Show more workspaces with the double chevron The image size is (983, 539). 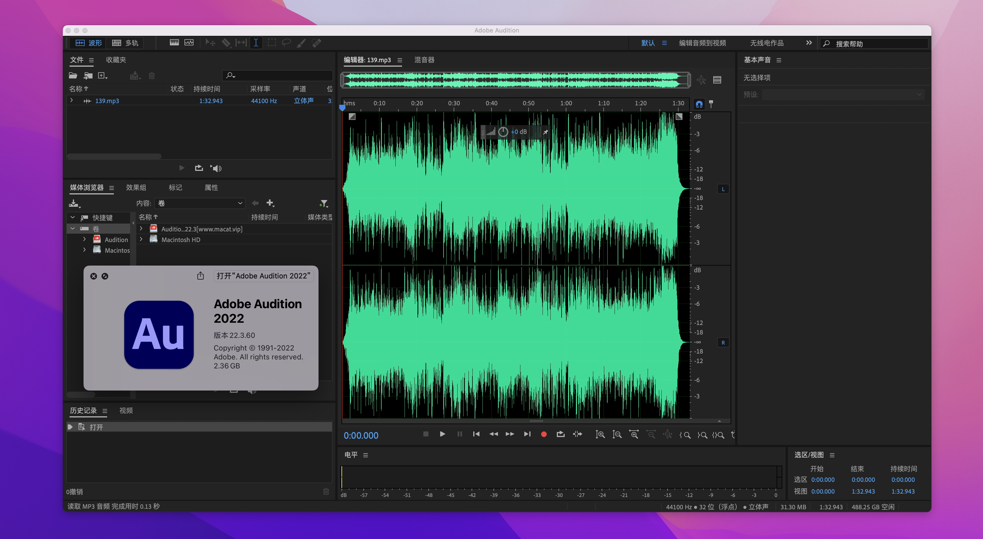tap(809, 43)
